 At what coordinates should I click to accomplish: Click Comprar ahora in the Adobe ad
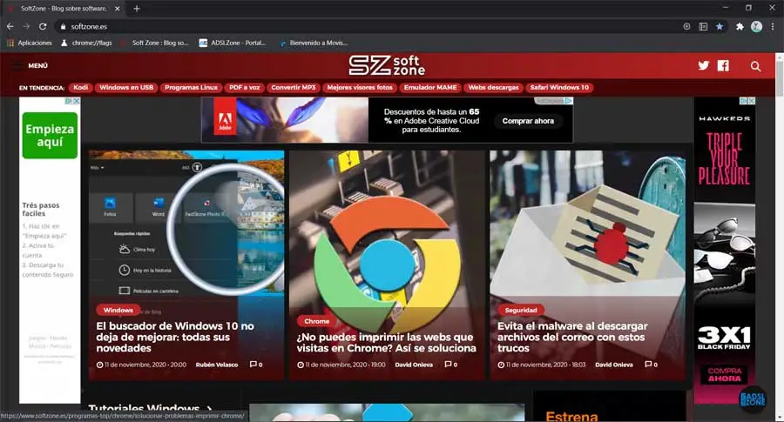point(528,121)
